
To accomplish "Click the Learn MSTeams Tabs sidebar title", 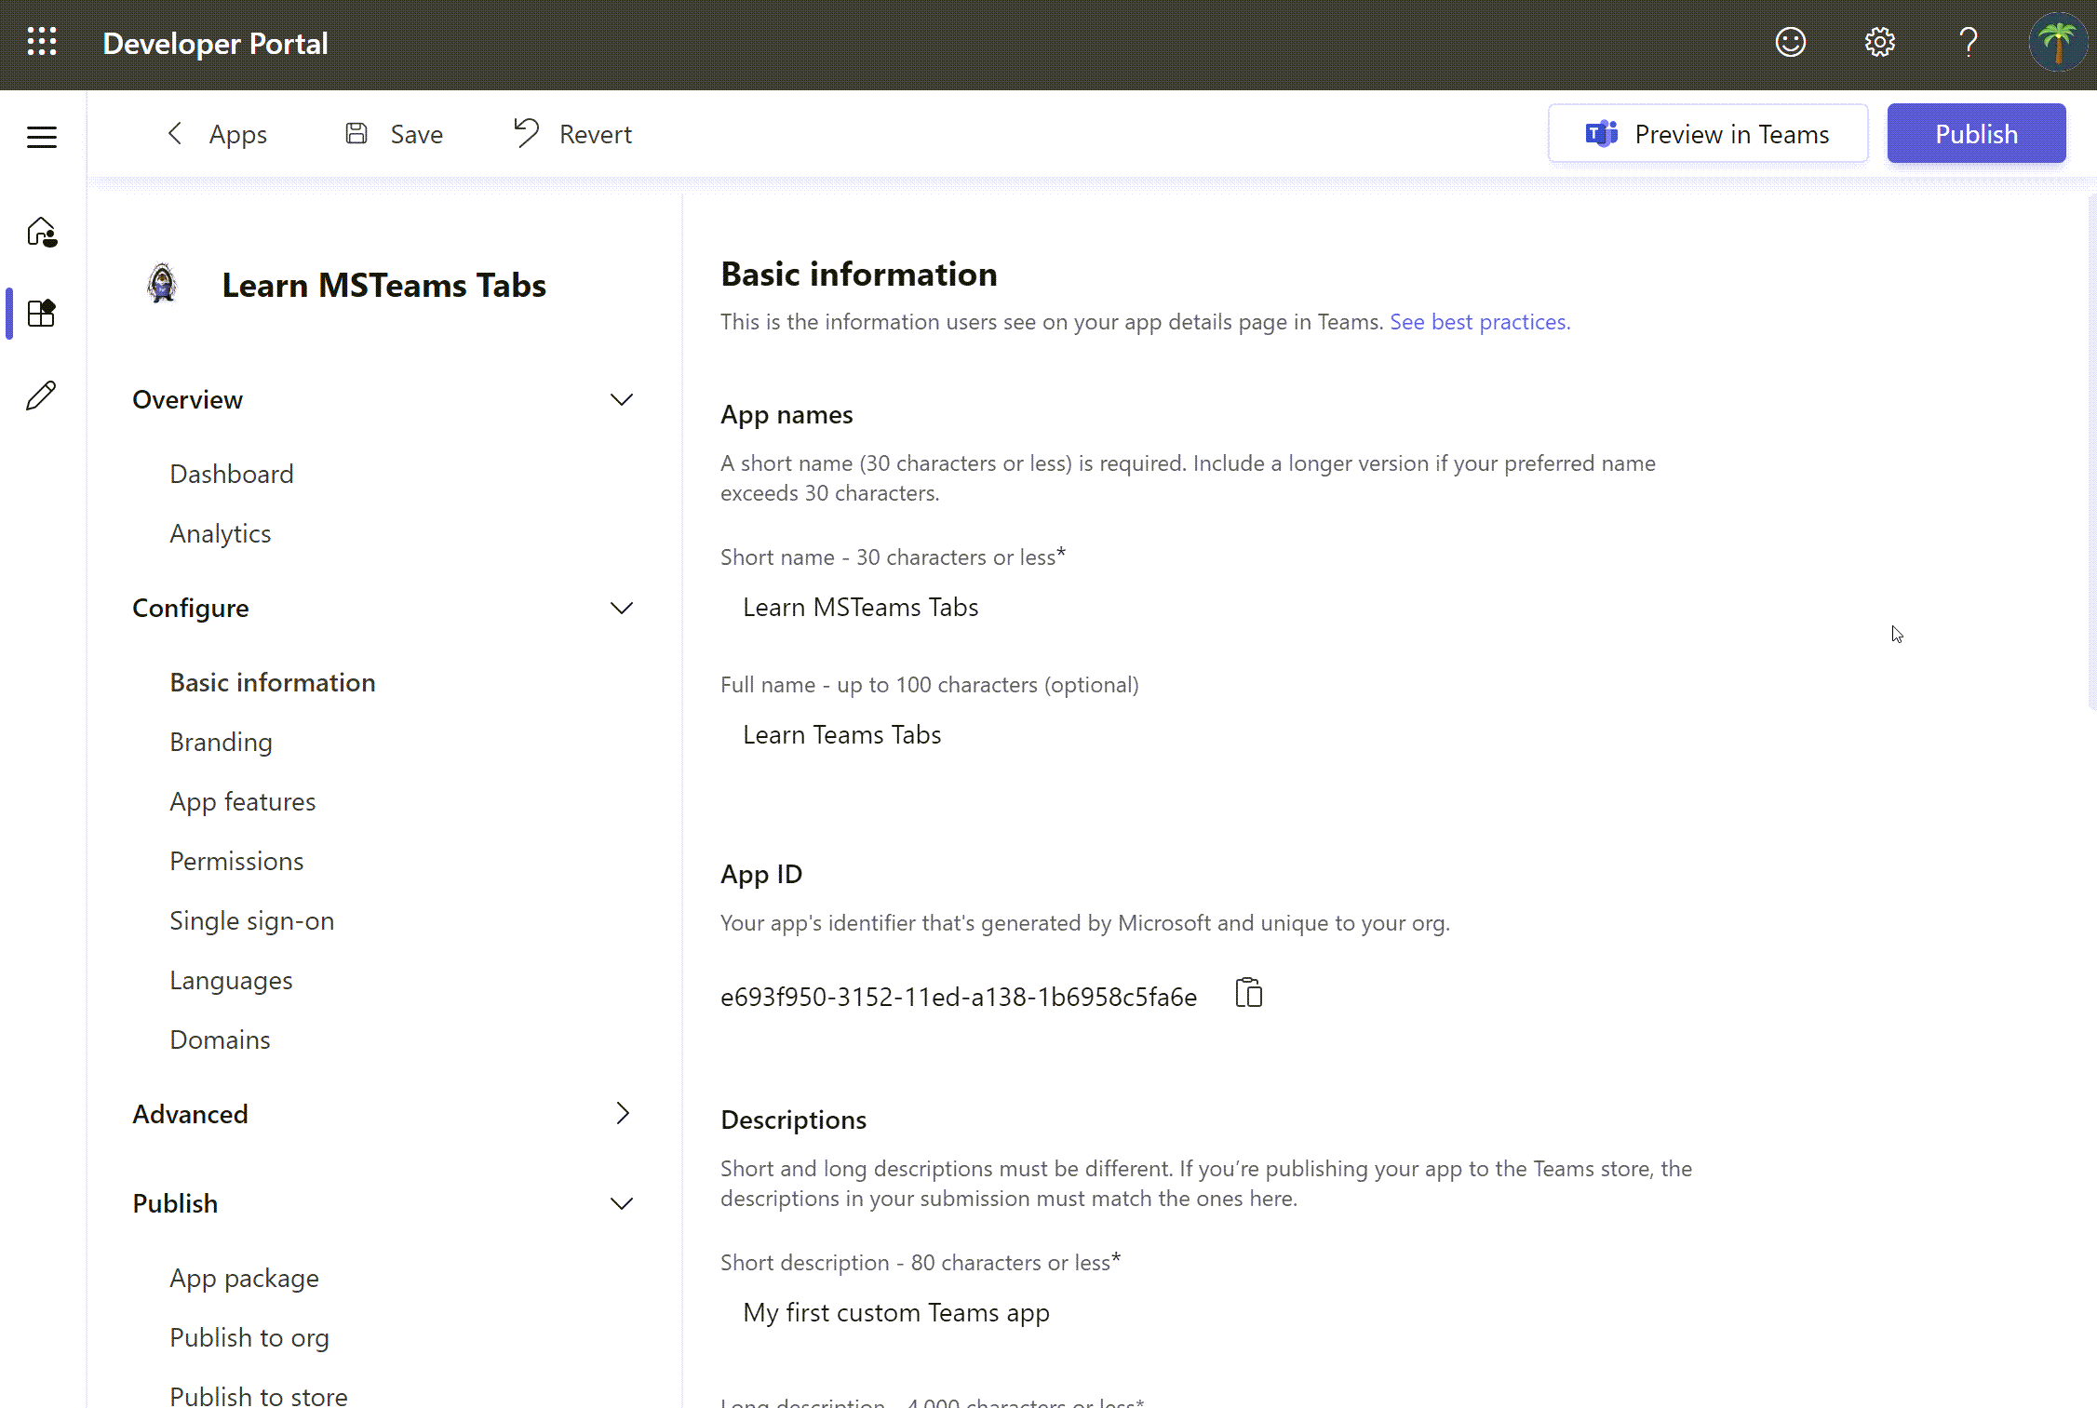I will pos(383,285).
